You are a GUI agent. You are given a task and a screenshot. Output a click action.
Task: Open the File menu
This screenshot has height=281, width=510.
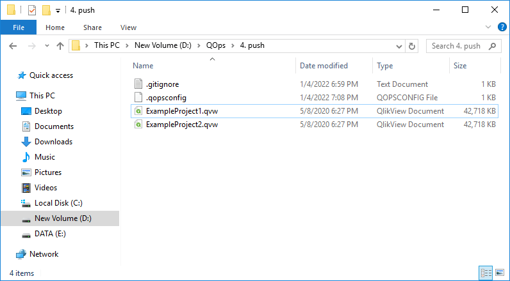(x=19, y=27)
